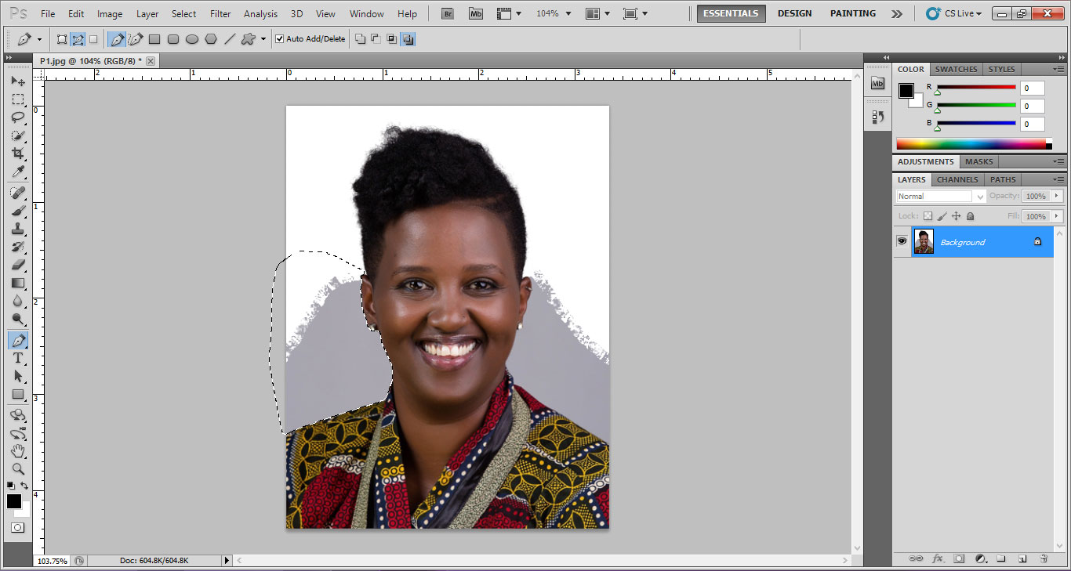
Task: Open the Select menu
Action: click(x=183, y=13)
